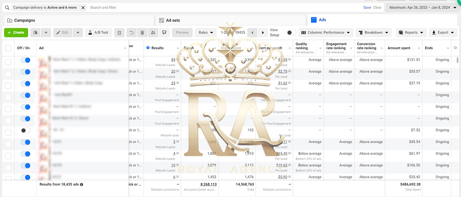Open the Rules dropdown
The image size is (461, 197).
coord(205,33)
